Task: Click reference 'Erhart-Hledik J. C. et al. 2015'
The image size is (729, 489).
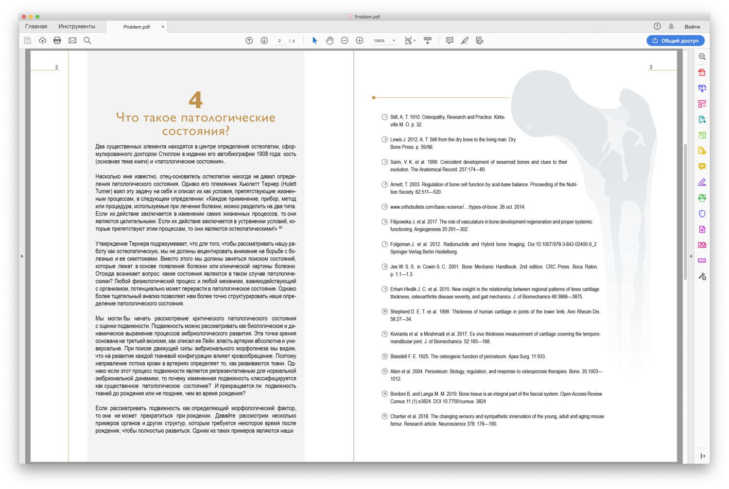Action: (495, 293)
